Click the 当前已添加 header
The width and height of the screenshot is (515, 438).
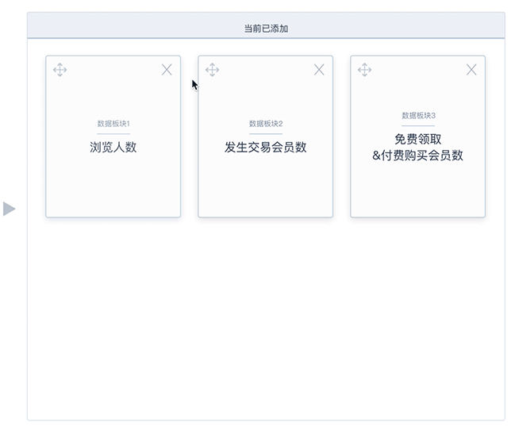coord(266,29)
